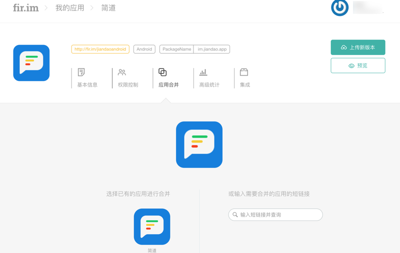Go to the 集成 tab label
400x253 pixels.
[x=245, y=84]
